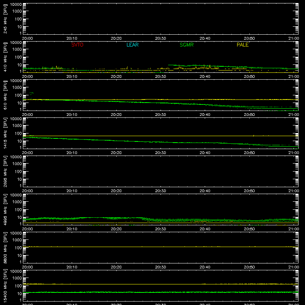Click the 21:00 time label below the 4995 MHz plot
The width and height of the screenshot is (305, 305).
click(x=294, y=229)
